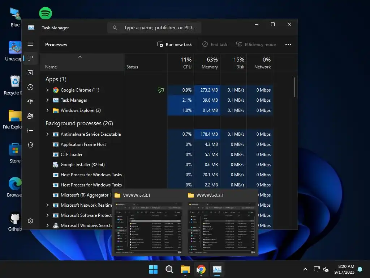Screen dimensions: 370x278
Task: Select the Processes page icon in sidebar
Action: pyautogui.click(x=30, y=58)
